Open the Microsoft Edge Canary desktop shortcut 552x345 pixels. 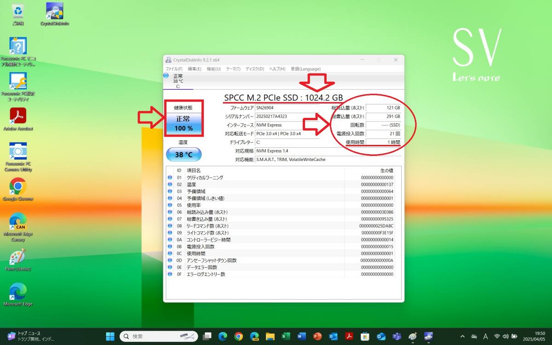tap(18, 227)
